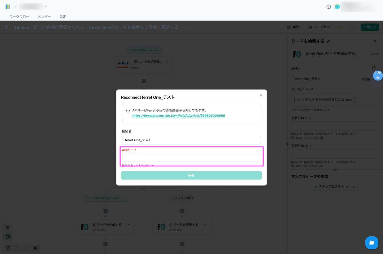Open the バージョン history

point(319,27)
